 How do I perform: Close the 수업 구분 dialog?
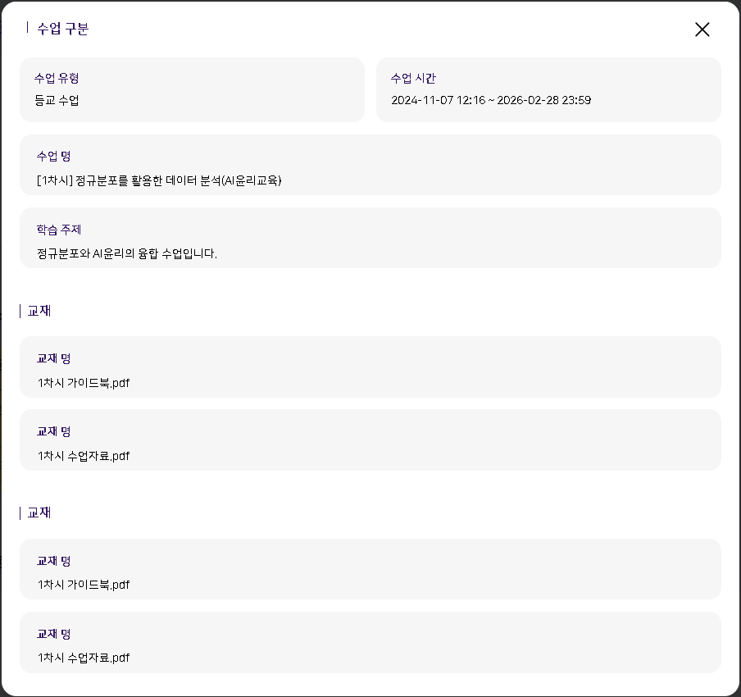(702, 30)
